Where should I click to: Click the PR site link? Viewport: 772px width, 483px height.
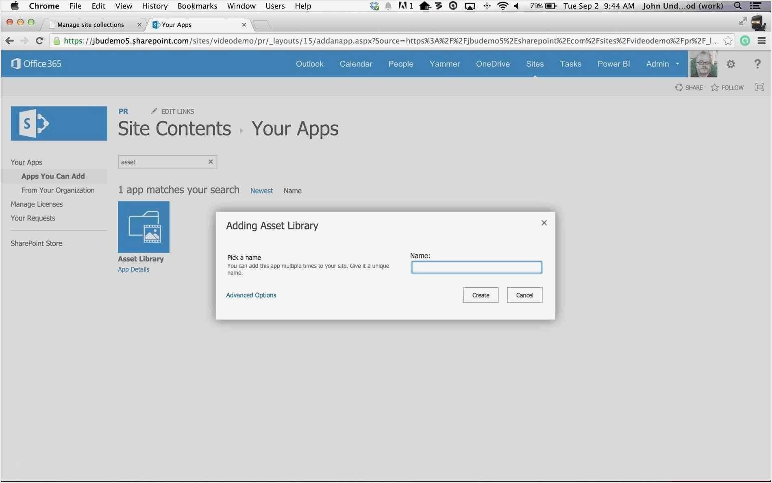click(x=123, y=111)
